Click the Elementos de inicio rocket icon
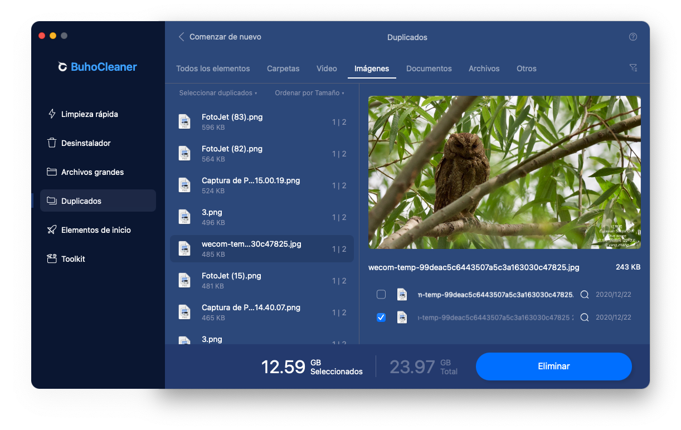The image size is (681, 430). pos(52,229)
